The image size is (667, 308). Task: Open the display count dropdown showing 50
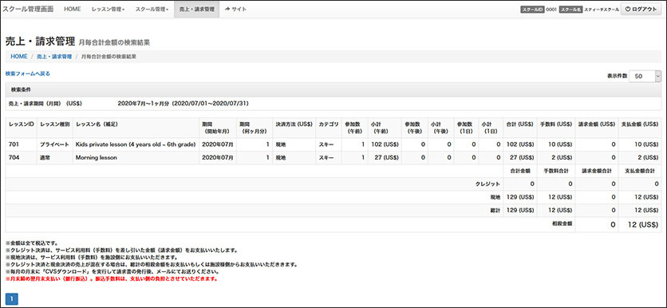645,76
